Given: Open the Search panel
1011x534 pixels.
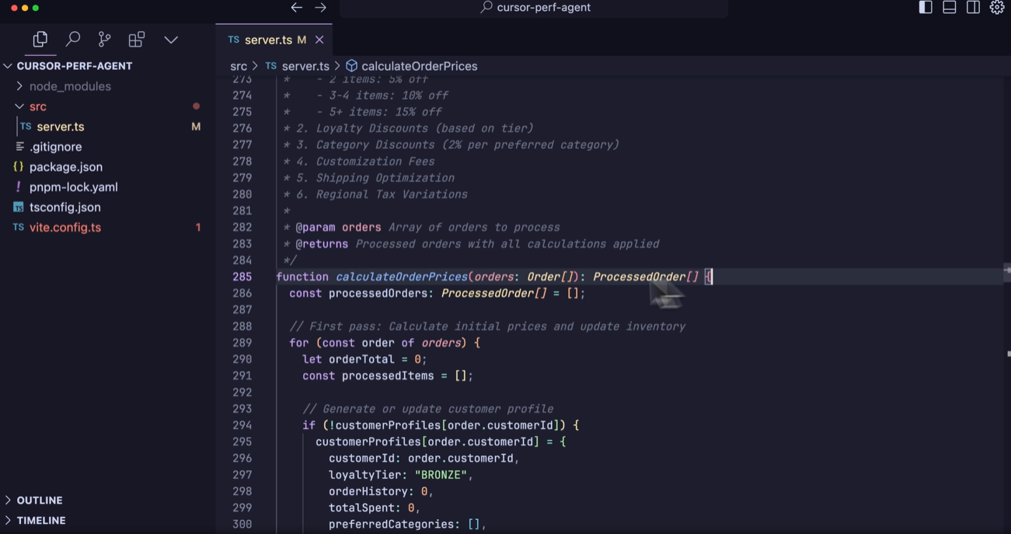Looking at the screenshot, I should (x=73, y=39).
